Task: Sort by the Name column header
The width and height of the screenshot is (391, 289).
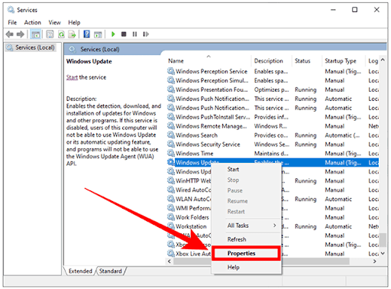Action: [x=208, y=60]
